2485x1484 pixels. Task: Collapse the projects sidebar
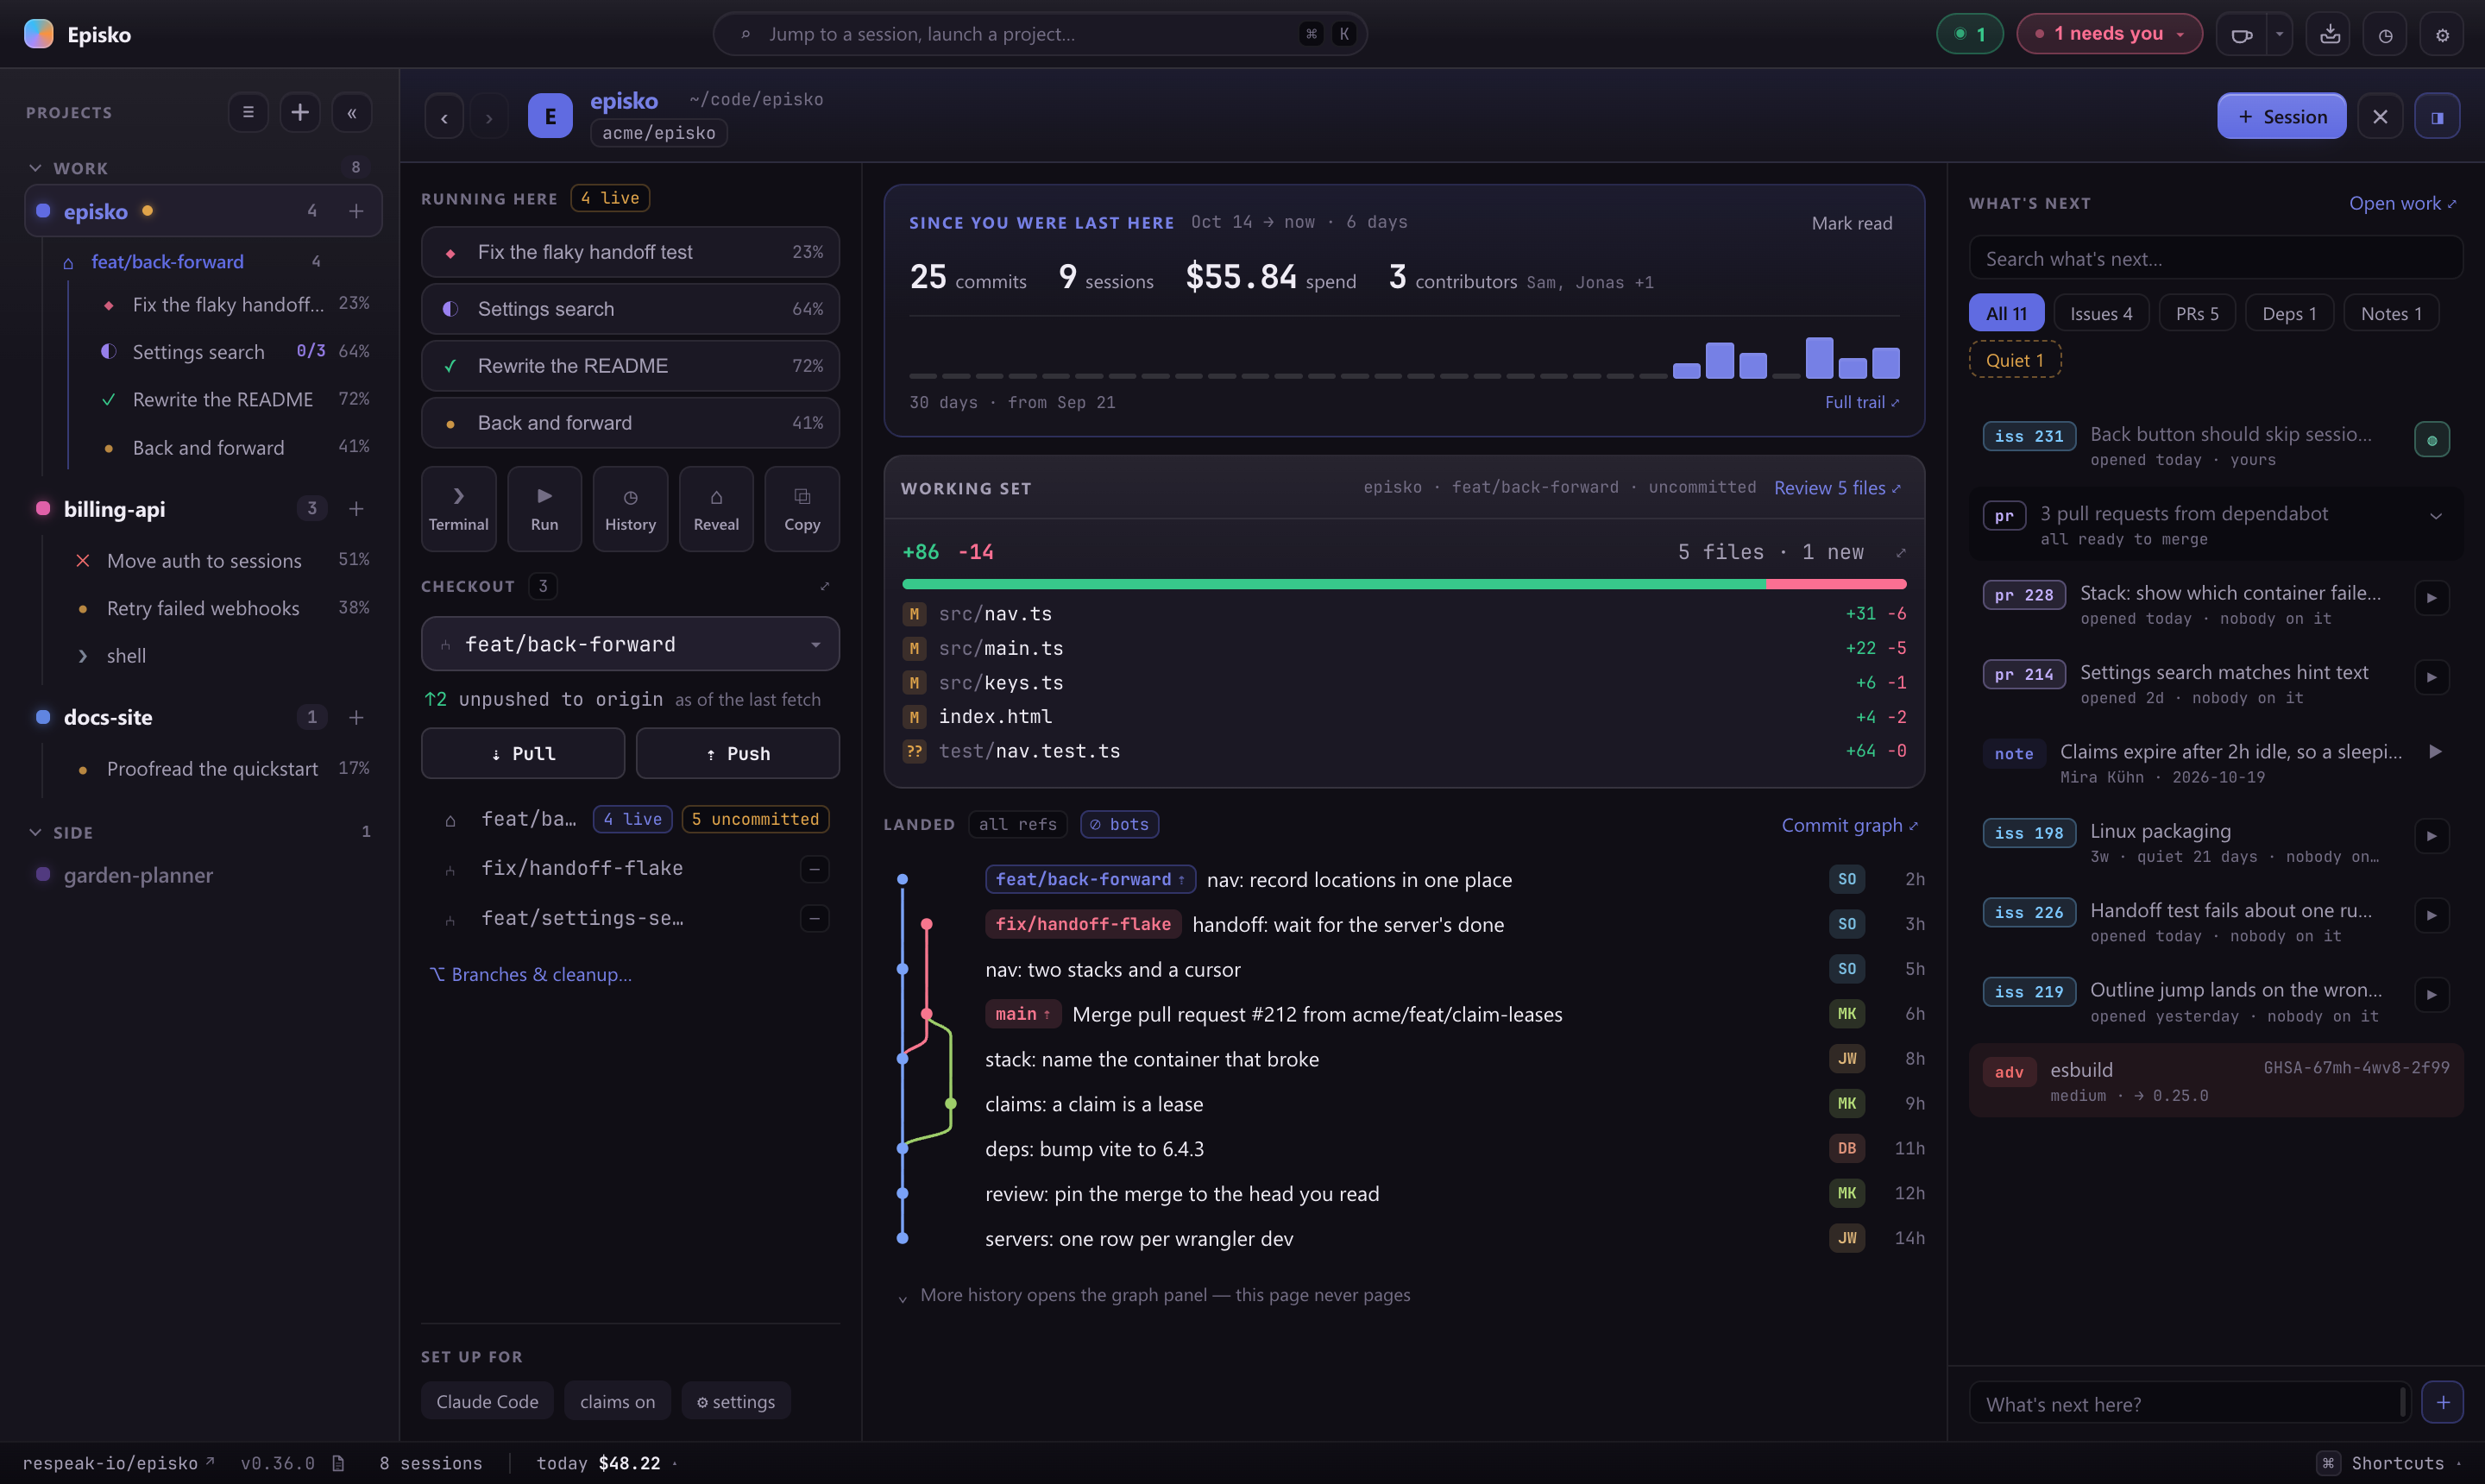[352, 112]
